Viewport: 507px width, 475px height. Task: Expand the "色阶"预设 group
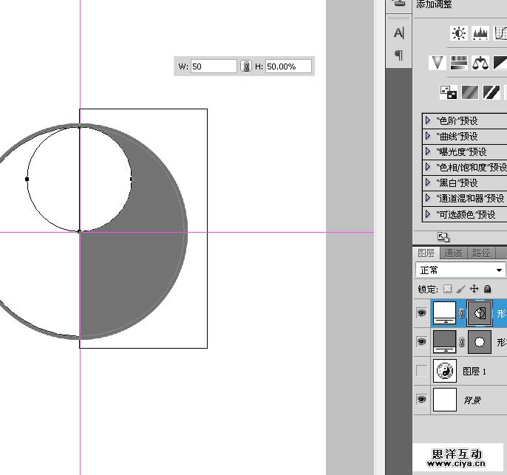(428, 120)
